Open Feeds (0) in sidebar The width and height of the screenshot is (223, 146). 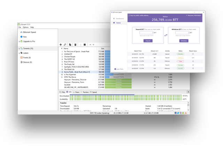(25, 57)
